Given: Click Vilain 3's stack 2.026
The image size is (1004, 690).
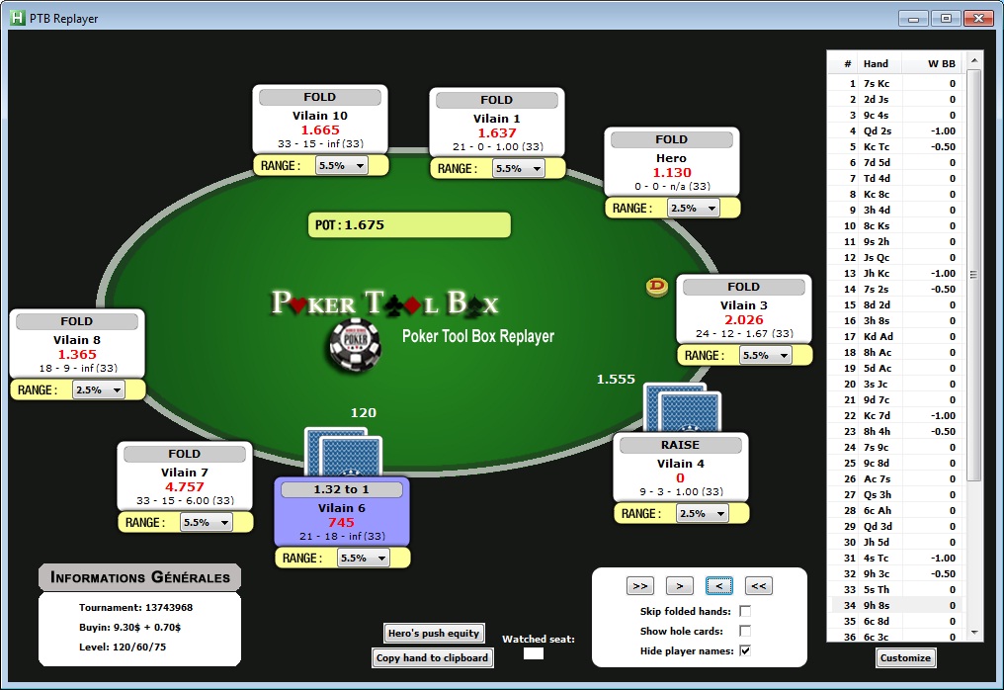Looking at the screenshot, I should pos(743,319).
